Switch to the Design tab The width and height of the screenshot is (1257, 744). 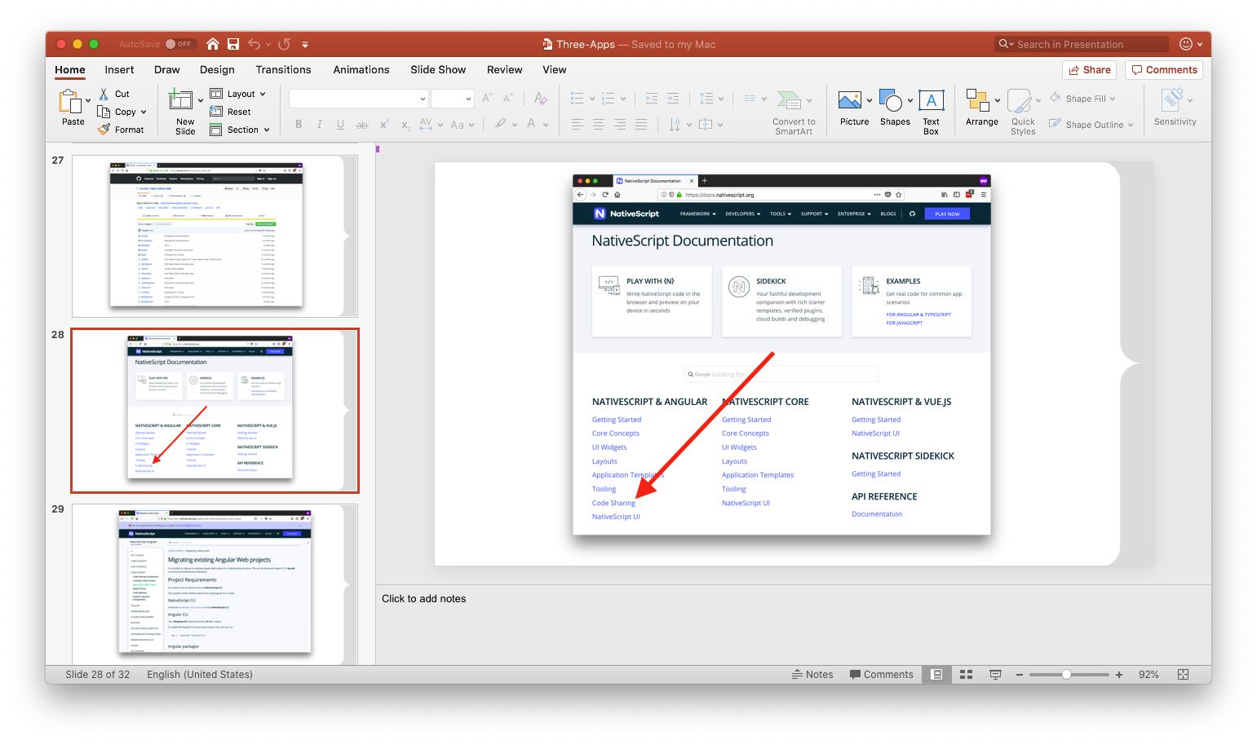(217, 69)
